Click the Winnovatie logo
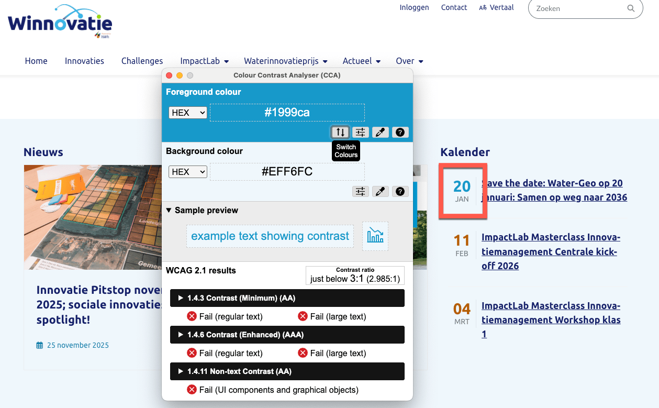This screenshot has width=659, height=408. (x=60, y=23)
